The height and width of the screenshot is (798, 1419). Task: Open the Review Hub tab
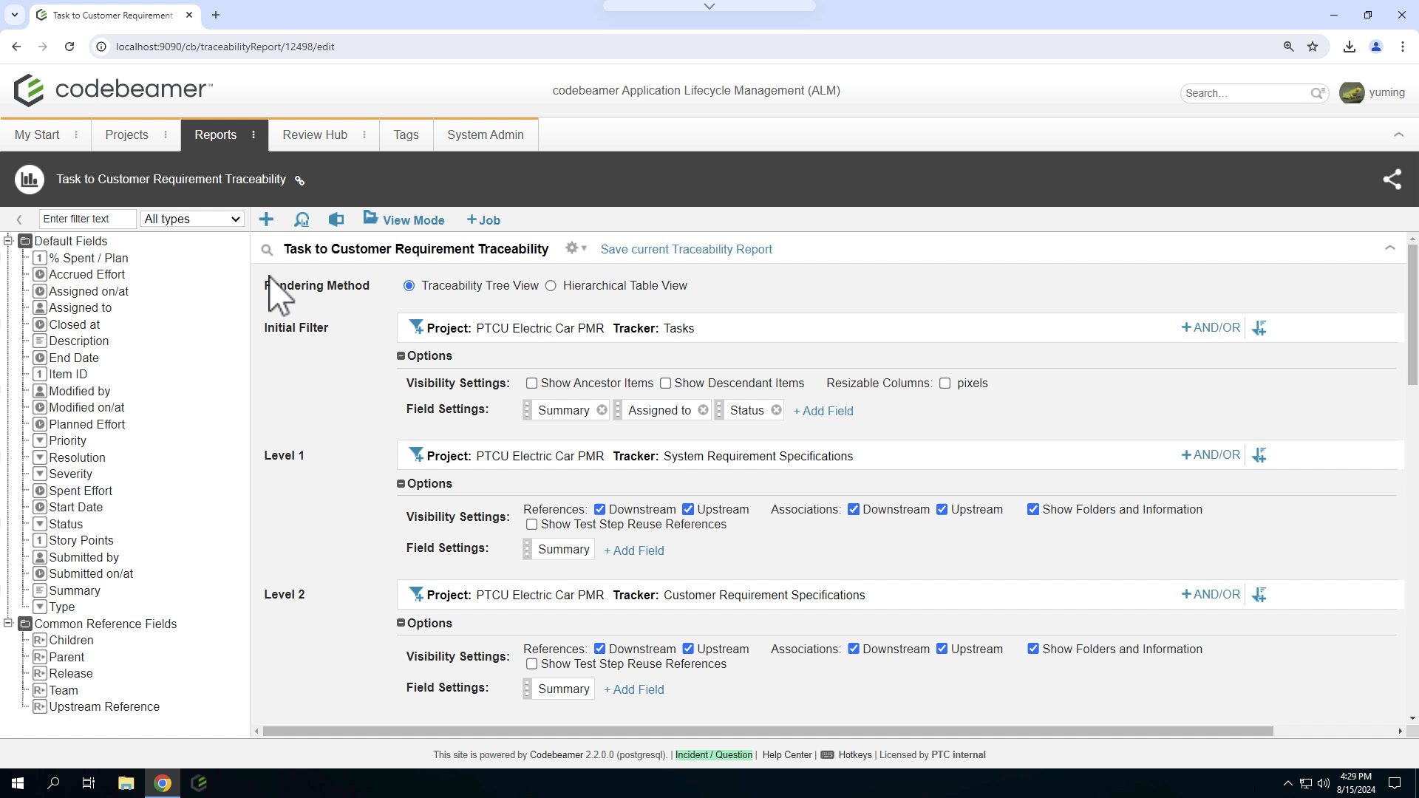(x=315, y=135)
